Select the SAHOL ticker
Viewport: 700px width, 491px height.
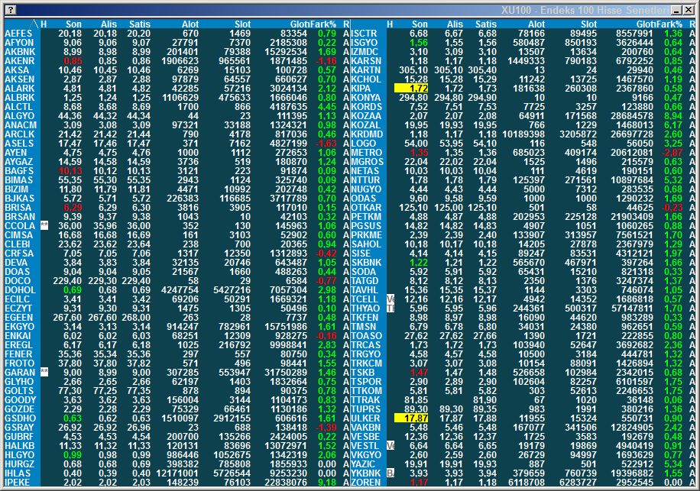[366, 244]
